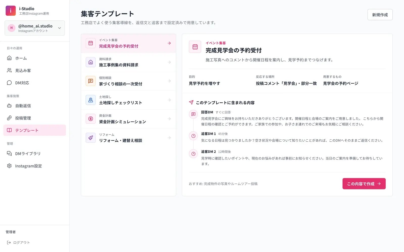Click the 見学予約を増やす text
404x252 pixels.
coord(205,83)
